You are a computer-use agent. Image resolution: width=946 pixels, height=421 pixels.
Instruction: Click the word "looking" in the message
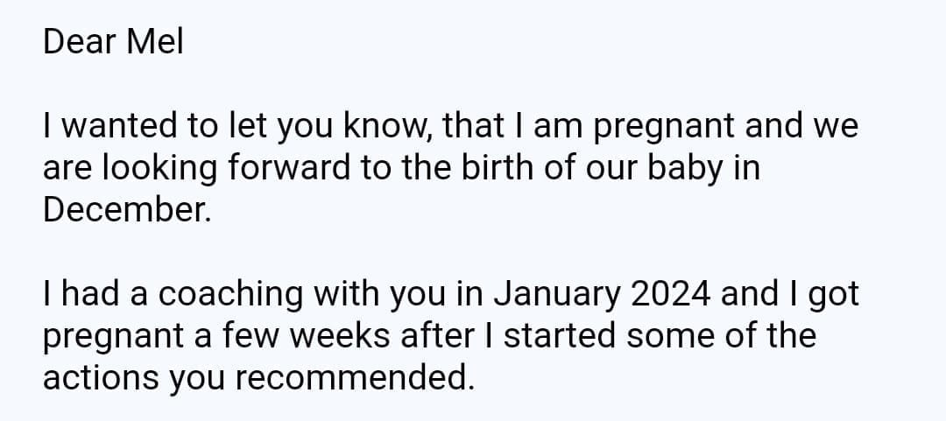pyautogui.click(x=159, y=170)
